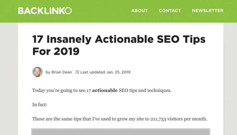237x135 pixels.
Task: Go to the Newsletter page
Action: [x=208, y=11]
